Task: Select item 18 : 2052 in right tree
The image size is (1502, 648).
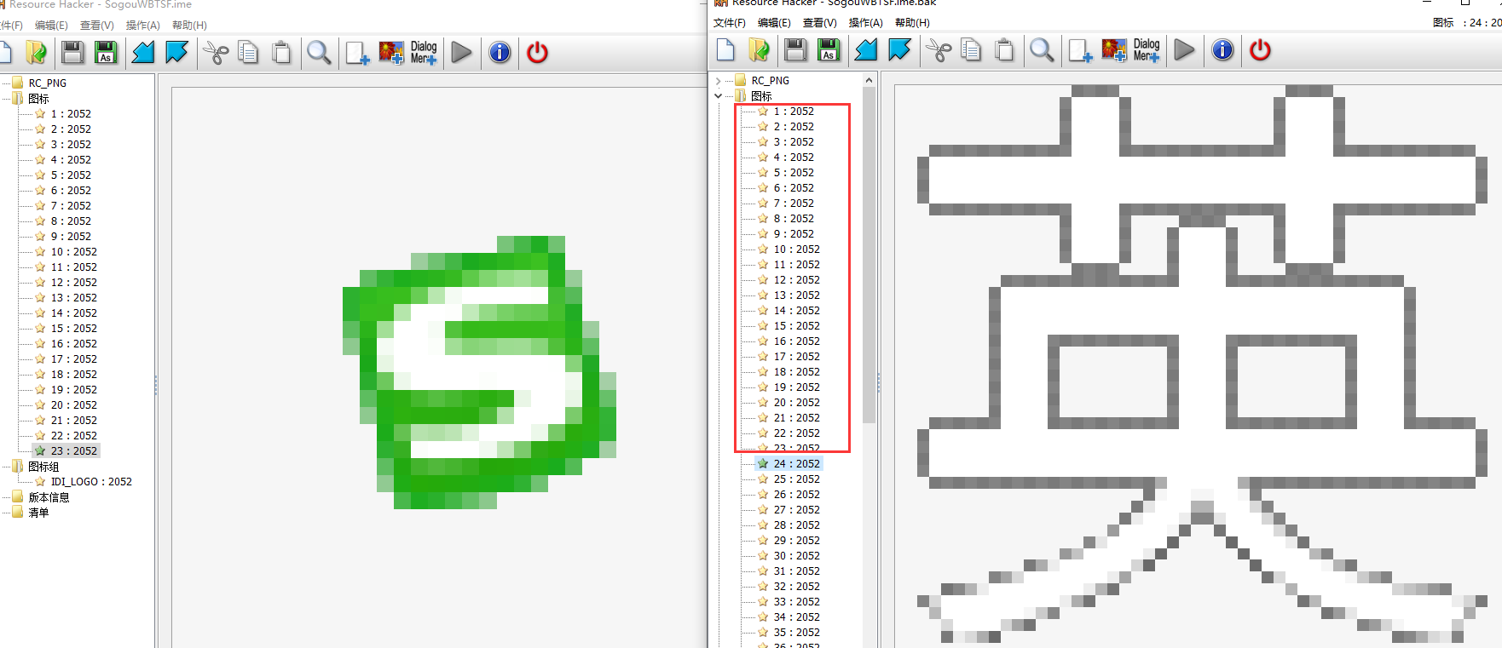Action: point(796,372)
